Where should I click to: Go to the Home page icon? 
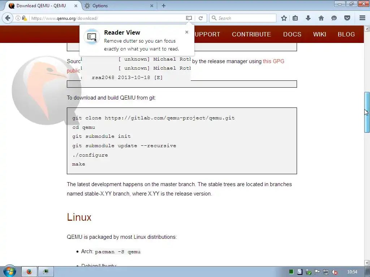[x=321, y=18]
